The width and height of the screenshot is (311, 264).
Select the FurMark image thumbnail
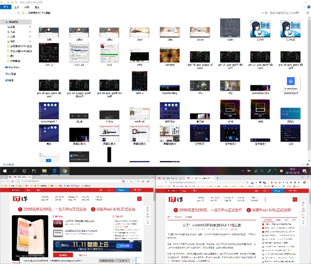click(167, 56)
